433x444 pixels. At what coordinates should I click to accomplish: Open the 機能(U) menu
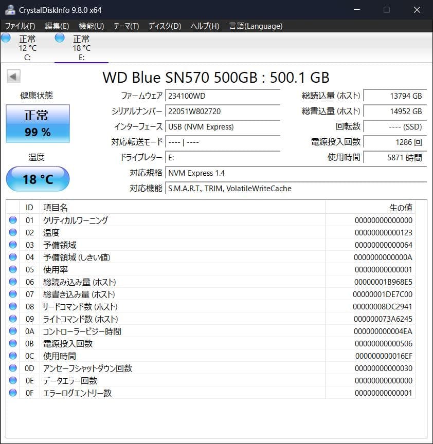[91, 26]
